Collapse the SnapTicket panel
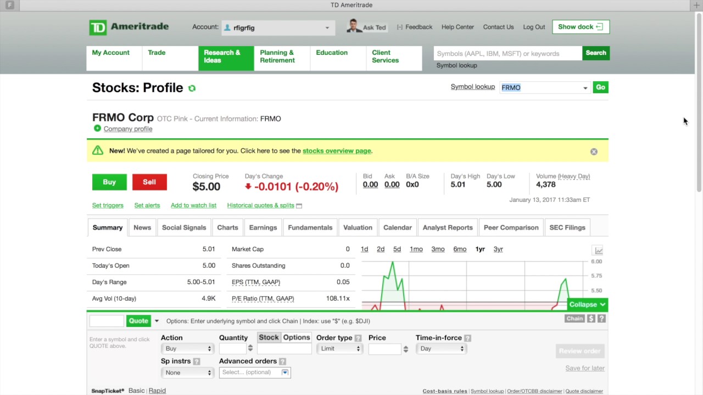703x395 pixels. [x=587, y=304]
